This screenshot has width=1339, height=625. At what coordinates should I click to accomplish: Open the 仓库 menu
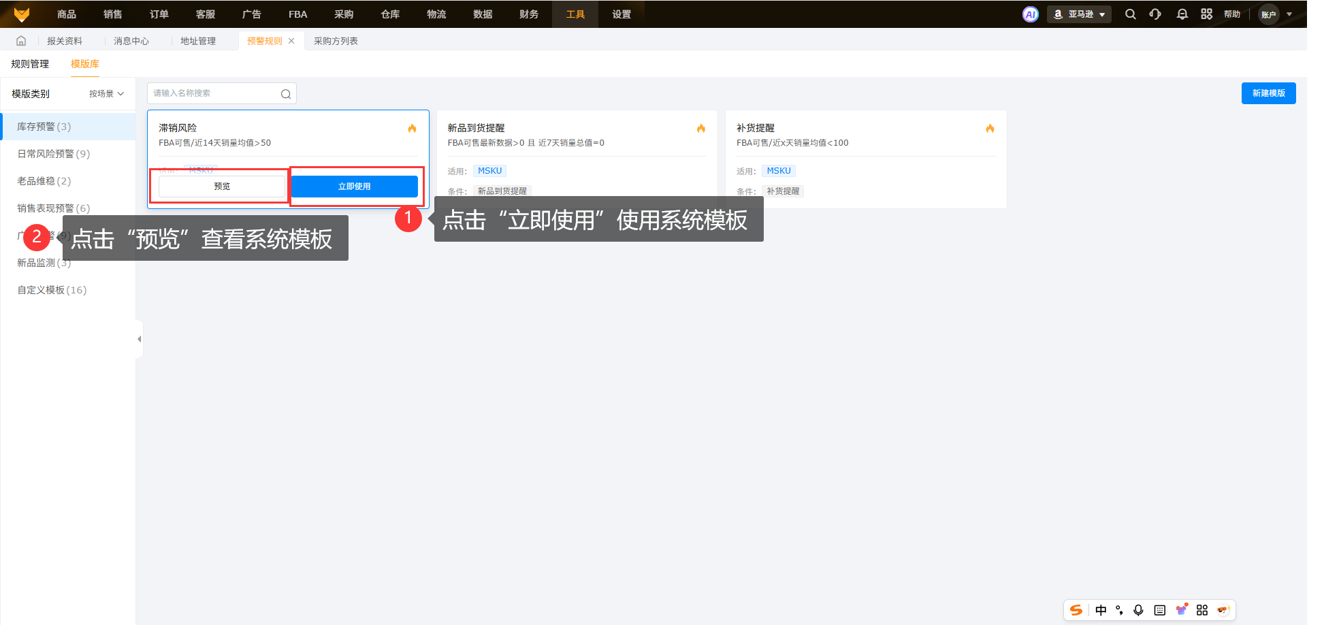(391, 14)
